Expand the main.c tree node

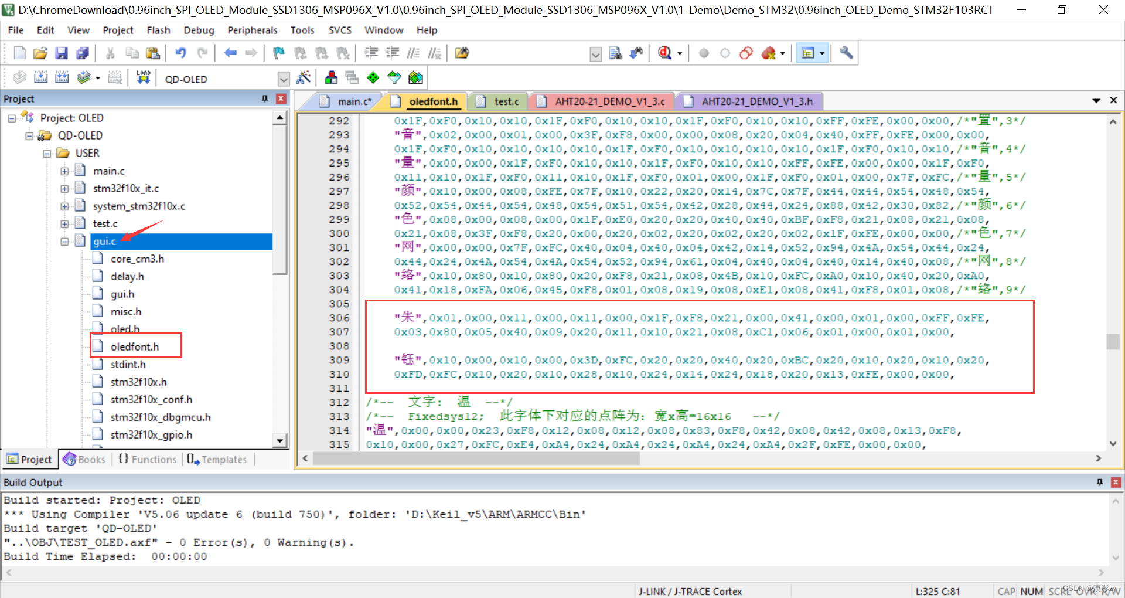64,171
